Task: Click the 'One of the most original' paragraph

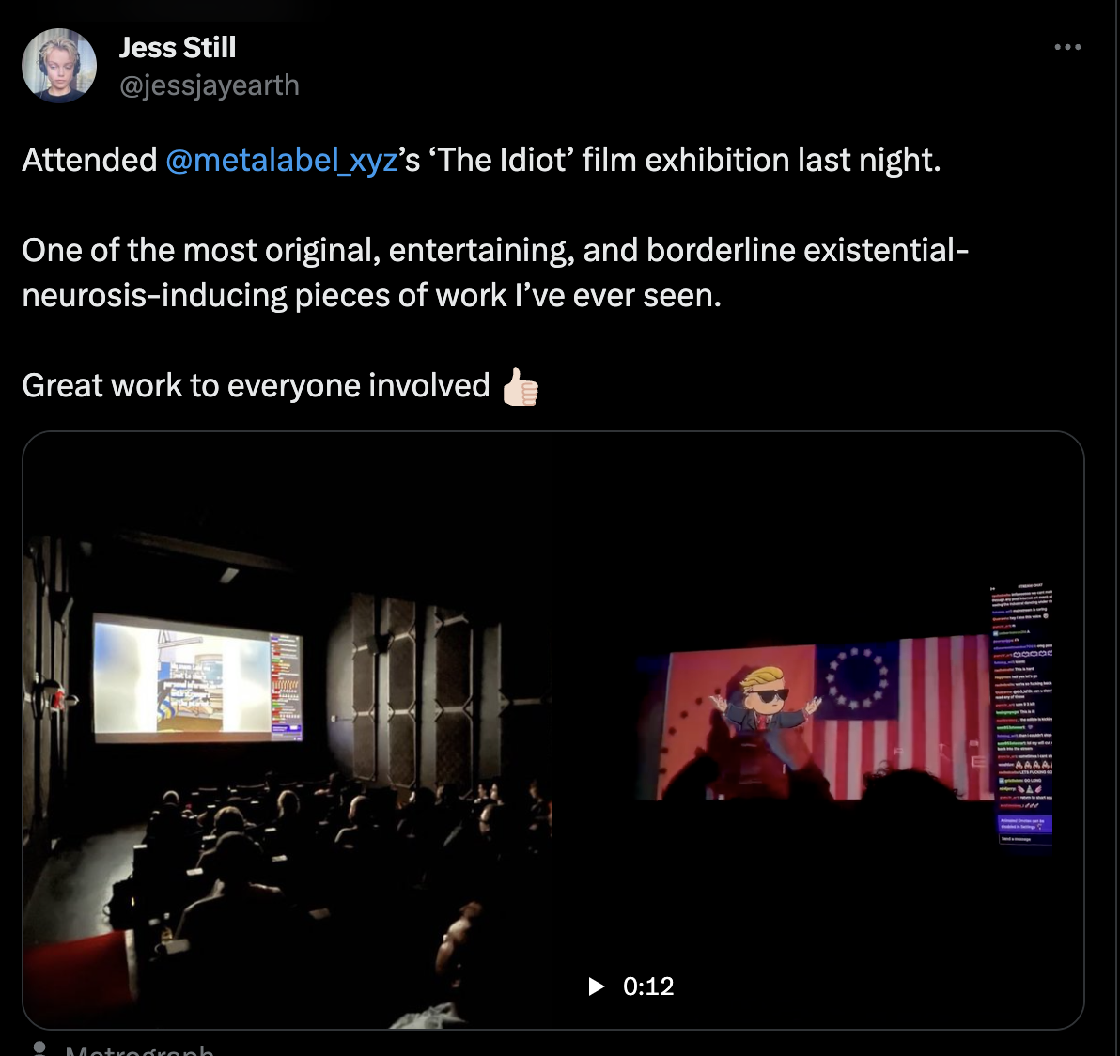Action: pyautogui.click(x=495, y=272)
